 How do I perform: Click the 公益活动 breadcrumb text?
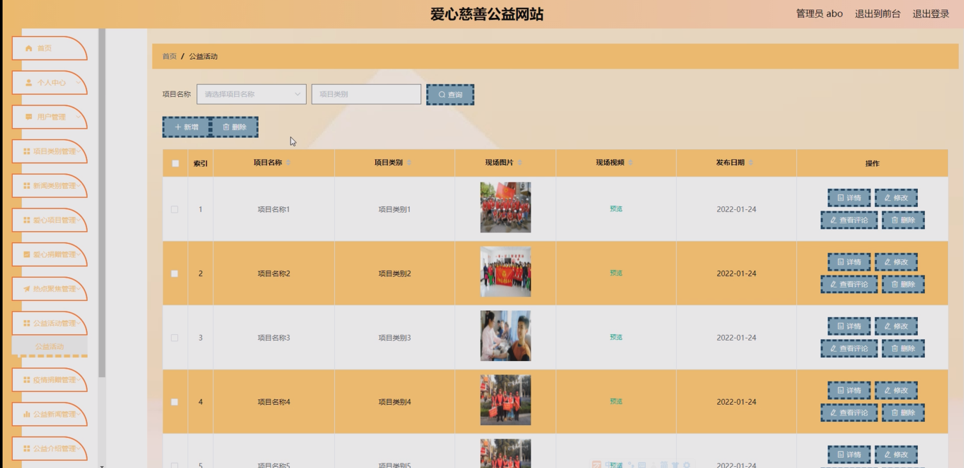tap(204, 56)
